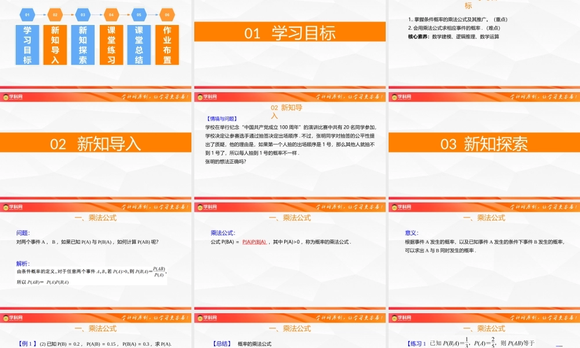Click the 学科网 logo beside the 乘法公式 slide

pyautogui.click(x=14, y=206)
